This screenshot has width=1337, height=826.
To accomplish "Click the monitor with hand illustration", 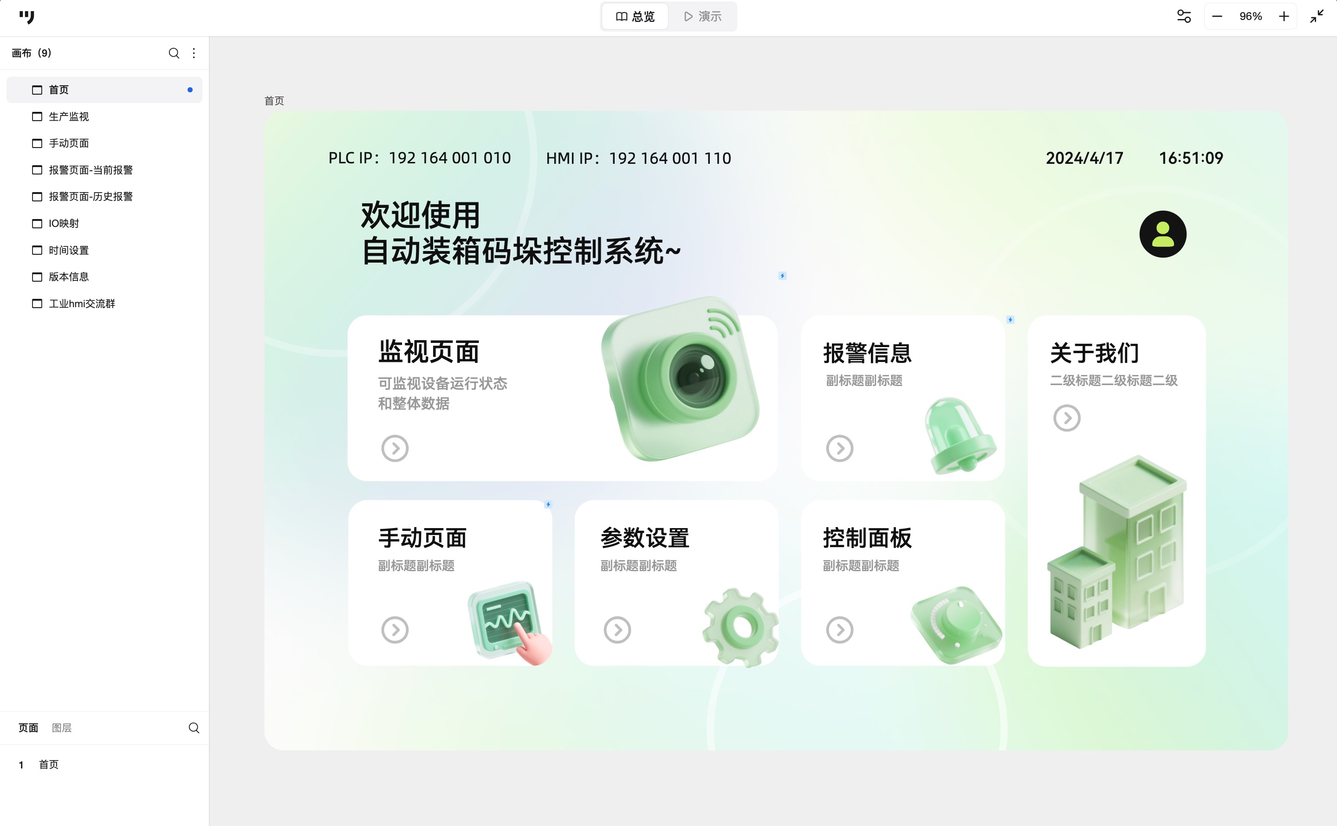I will (510, 623).
